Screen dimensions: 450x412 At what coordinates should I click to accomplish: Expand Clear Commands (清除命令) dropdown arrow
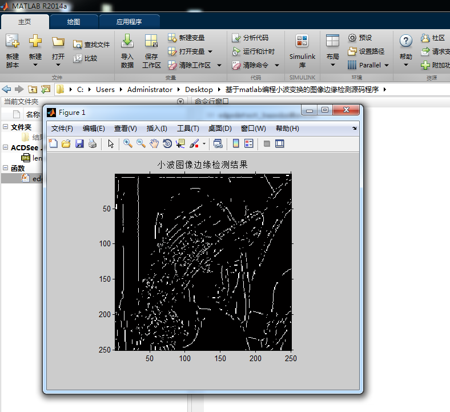click(x=277, y=66)
